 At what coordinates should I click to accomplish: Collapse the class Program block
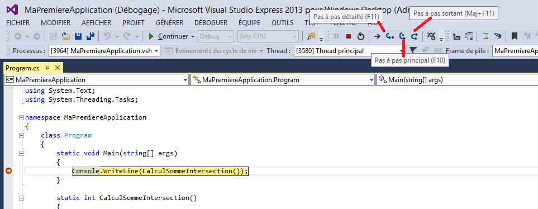tap(22, 135)
